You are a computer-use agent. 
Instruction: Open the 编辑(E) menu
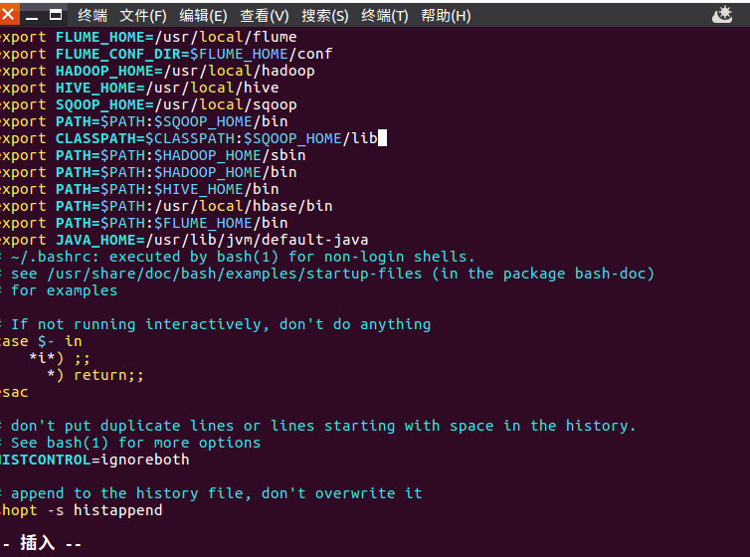203,15
